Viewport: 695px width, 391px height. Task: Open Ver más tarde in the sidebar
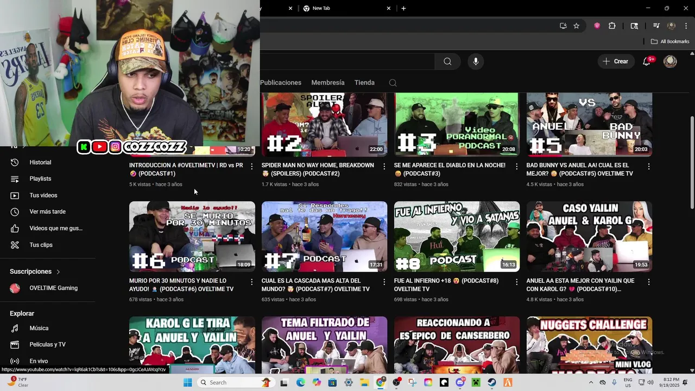click(x=47, y=212)
